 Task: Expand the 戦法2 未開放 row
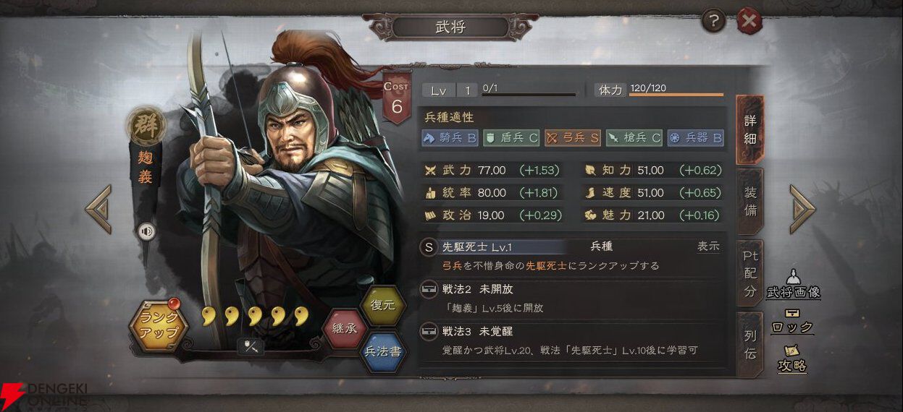[x=574, y=298]
